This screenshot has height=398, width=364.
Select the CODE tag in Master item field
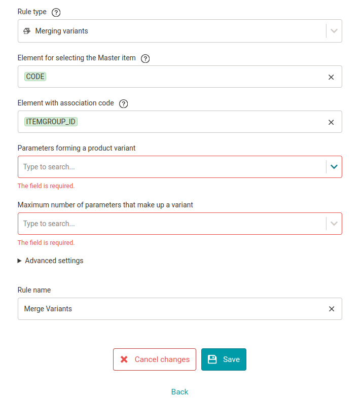click(35, 77)
